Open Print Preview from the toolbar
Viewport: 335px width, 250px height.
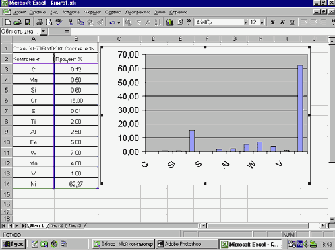(x=49, y=22)
